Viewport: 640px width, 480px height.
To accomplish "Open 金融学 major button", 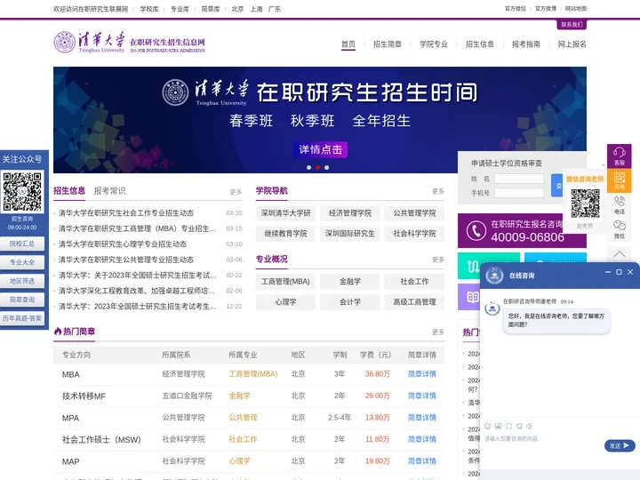I will point(350,282).
